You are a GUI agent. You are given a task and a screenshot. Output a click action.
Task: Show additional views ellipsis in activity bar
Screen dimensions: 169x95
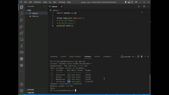(x=21, y=72)
